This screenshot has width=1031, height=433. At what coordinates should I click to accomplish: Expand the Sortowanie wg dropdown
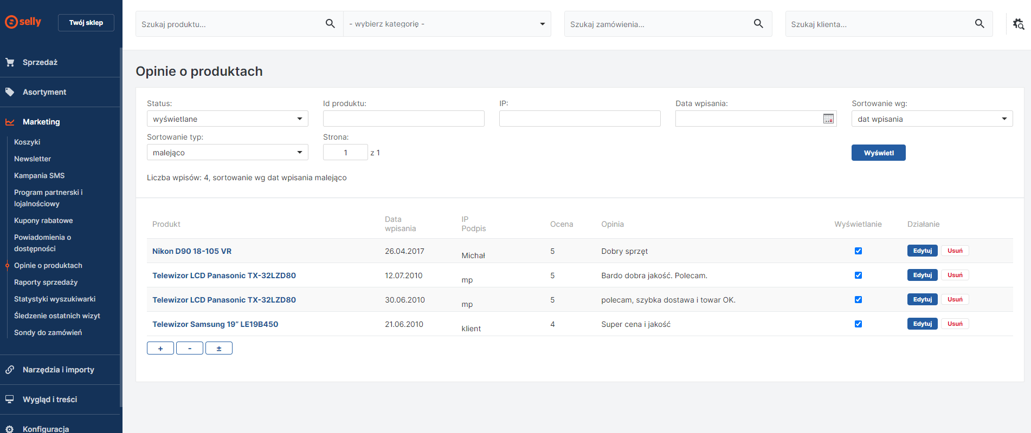931,119
